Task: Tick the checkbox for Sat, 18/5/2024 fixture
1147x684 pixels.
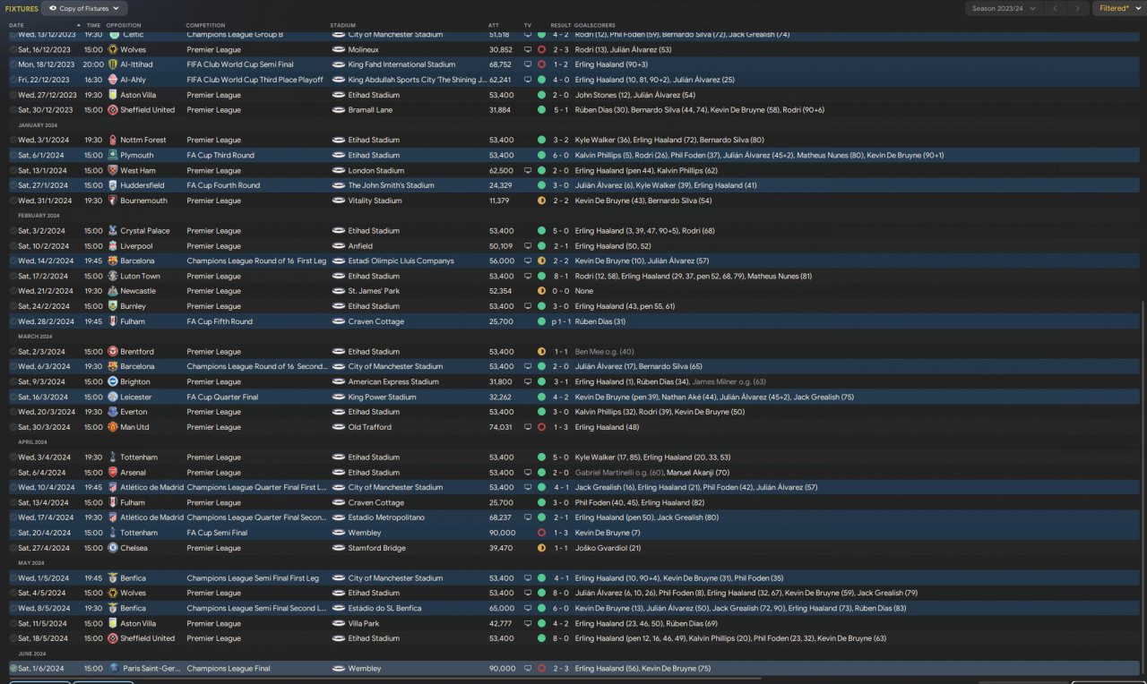Action: [13, 638]
